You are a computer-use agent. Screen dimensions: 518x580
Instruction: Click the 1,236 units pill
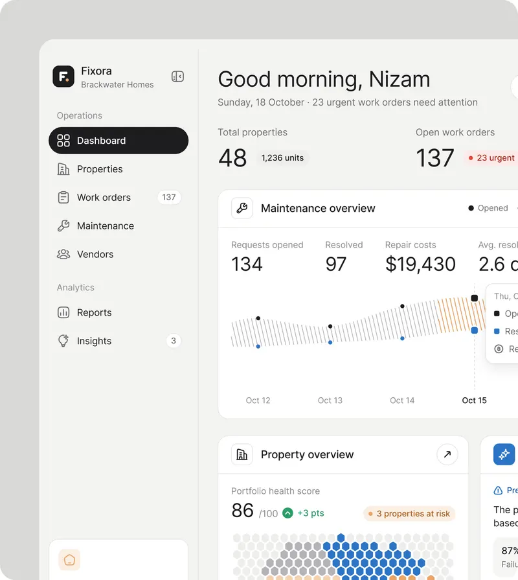click(283, 158)
